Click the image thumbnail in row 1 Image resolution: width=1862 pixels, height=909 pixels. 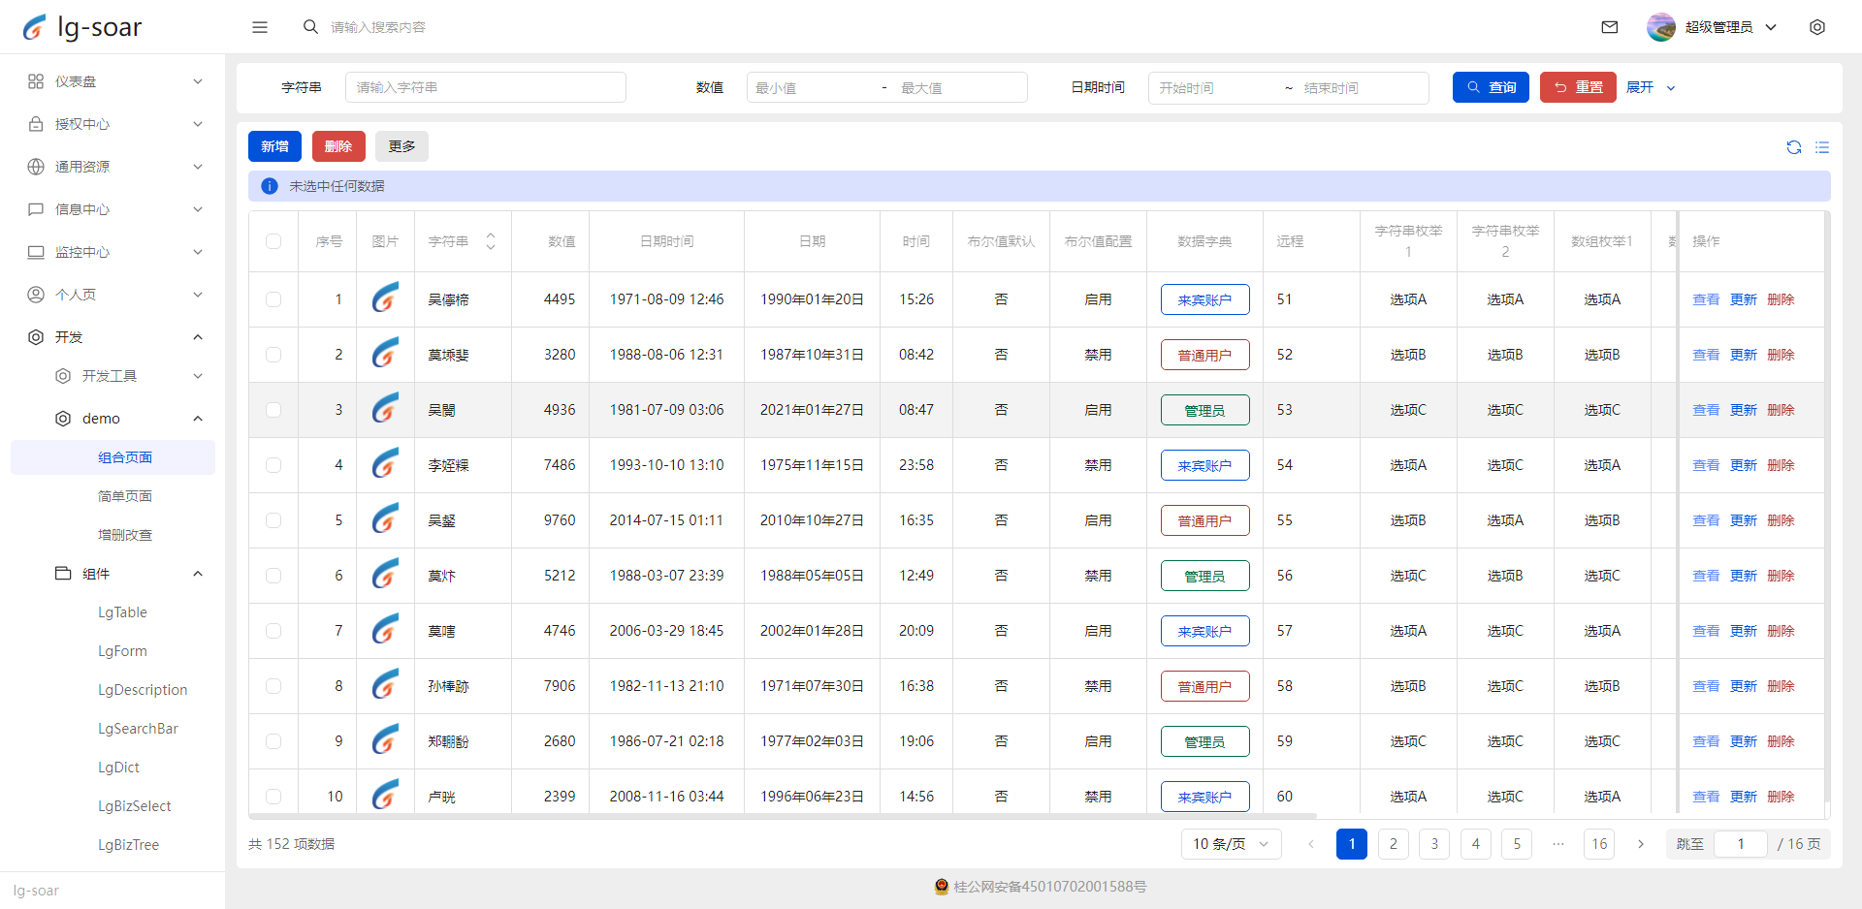385,299
